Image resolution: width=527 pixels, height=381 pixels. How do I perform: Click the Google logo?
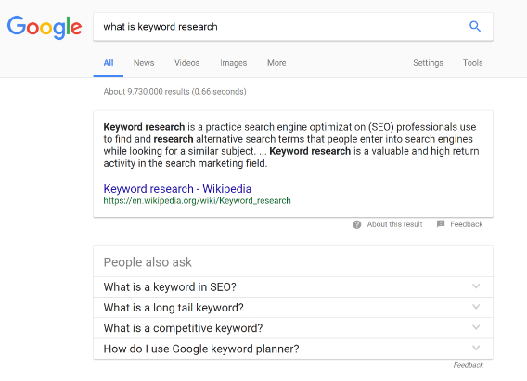45,27
